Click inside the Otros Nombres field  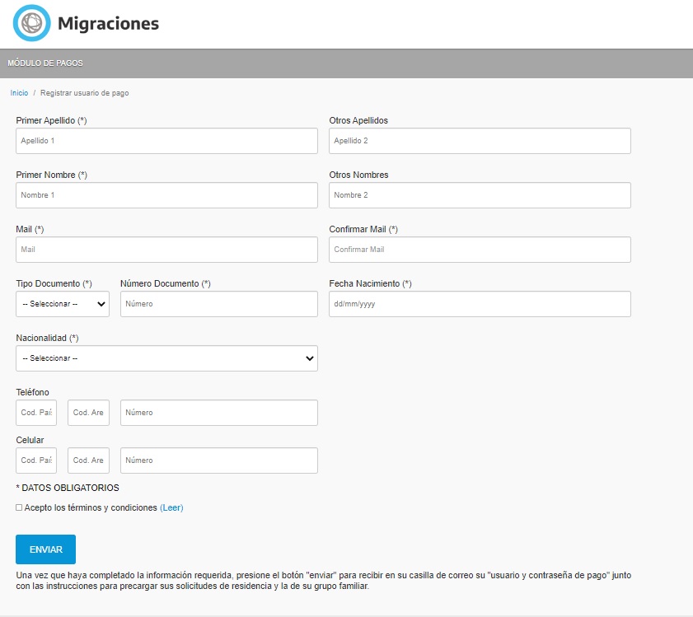pos(478,195)
